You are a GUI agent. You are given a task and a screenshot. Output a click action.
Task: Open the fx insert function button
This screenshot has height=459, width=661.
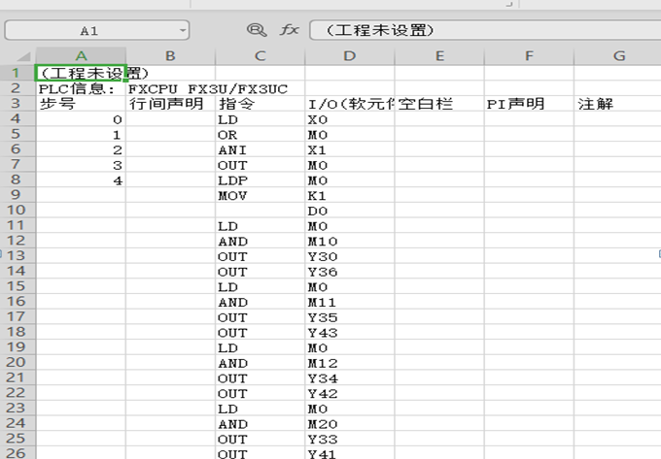coord(290,30)
